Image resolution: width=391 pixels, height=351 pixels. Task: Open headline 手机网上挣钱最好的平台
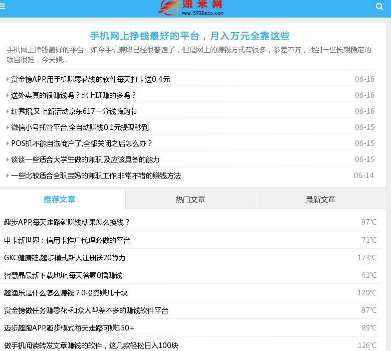tap(189, 36)
